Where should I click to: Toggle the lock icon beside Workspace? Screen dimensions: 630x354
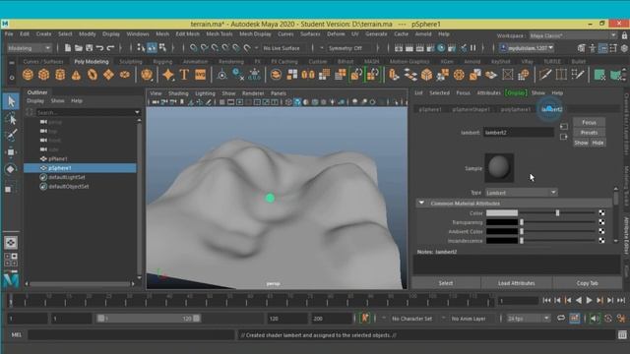624,35
